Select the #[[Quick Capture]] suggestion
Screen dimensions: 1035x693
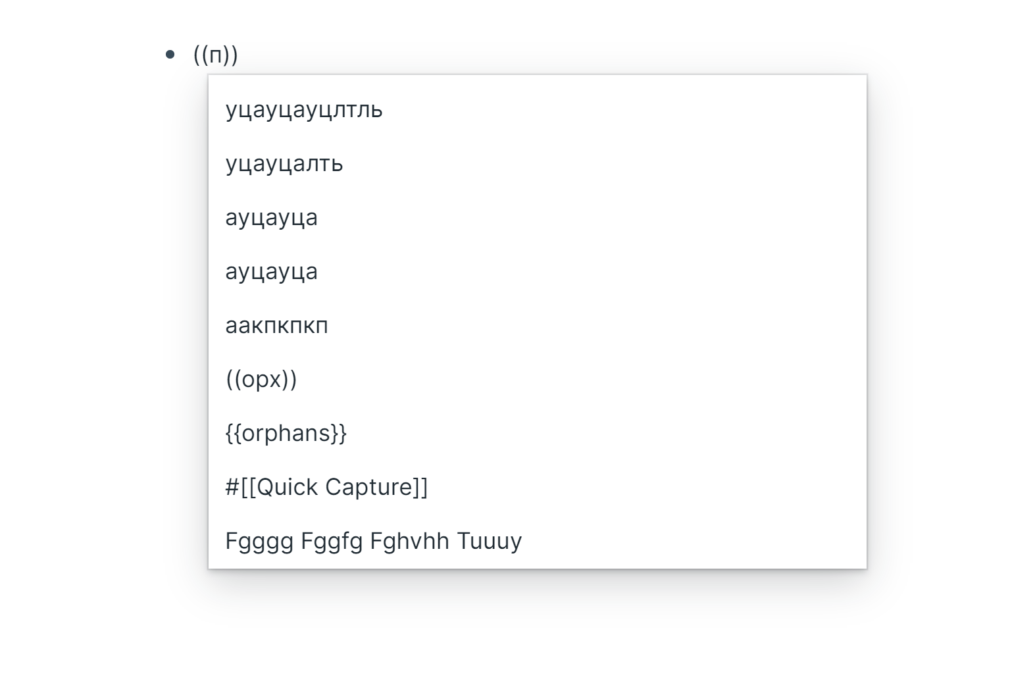(x=327, y=486)
